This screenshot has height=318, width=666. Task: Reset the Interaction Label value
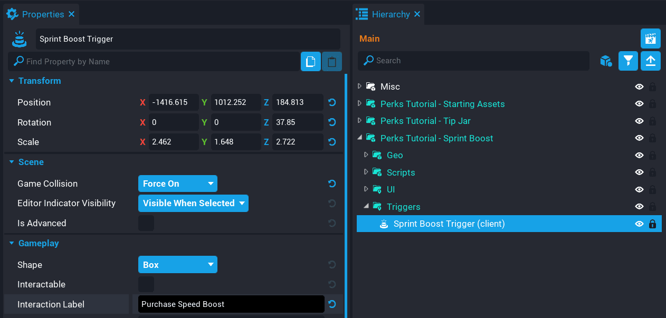[332, 304]
